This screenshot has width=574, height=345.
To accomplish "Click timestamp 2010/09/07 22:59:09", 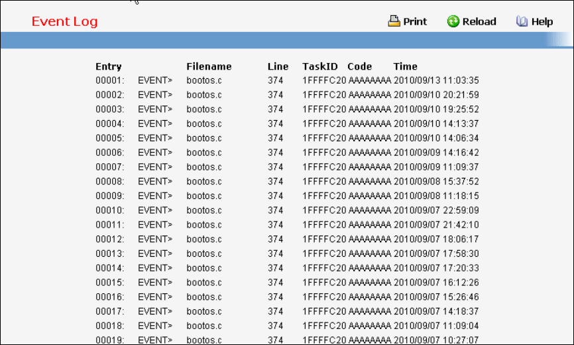I will [x=436, y=210].
